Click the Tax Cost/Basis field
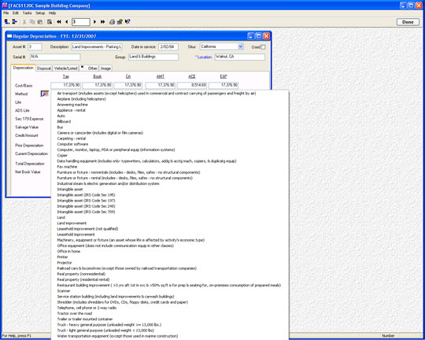 click(x=65, y=86)
